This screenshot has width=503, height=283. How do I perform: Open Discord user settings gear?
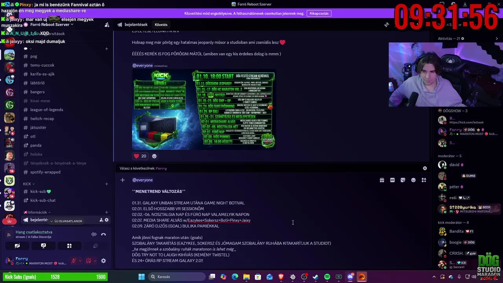tap(103, 261)
